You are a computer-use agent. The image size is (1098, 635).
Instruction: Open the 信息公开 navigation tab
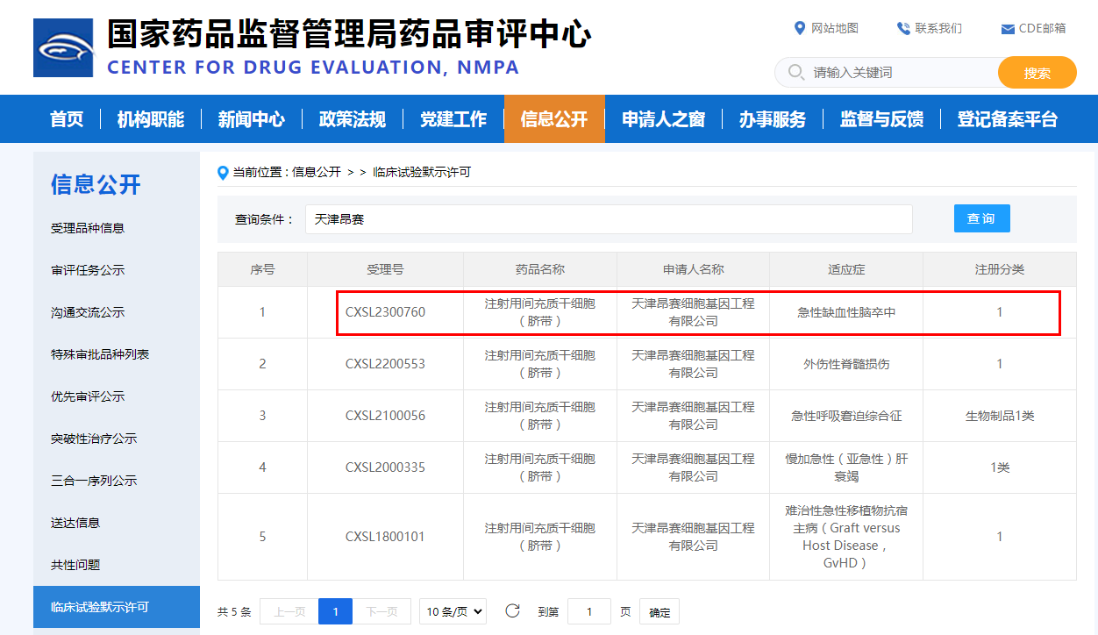(553, 119)
